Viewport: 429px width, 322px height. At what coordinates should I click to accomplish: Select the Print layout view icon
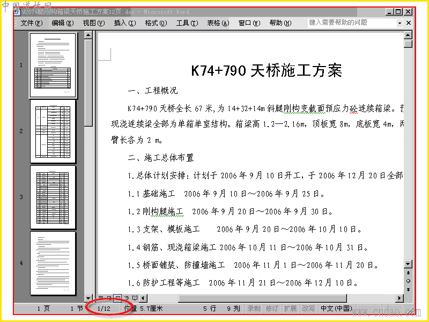coord(117,298)
